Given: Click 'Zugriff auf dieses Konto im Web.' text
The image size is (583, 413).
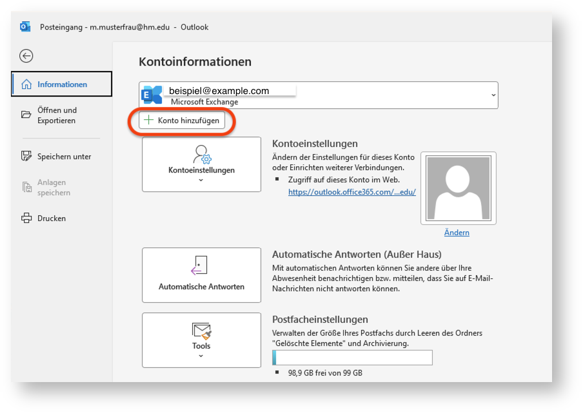Looking at the screenshot, I should point(344,180).
